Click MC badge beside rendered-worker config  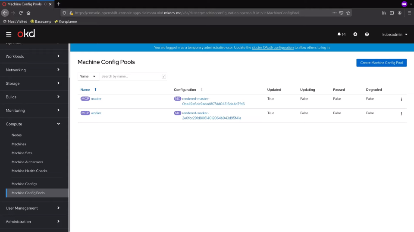[177, 113]
